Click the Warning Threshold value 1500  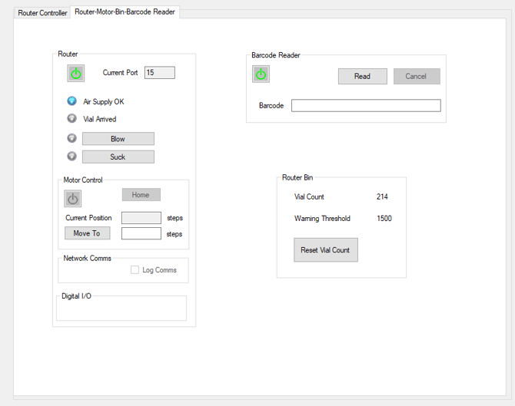coord(384,219)
